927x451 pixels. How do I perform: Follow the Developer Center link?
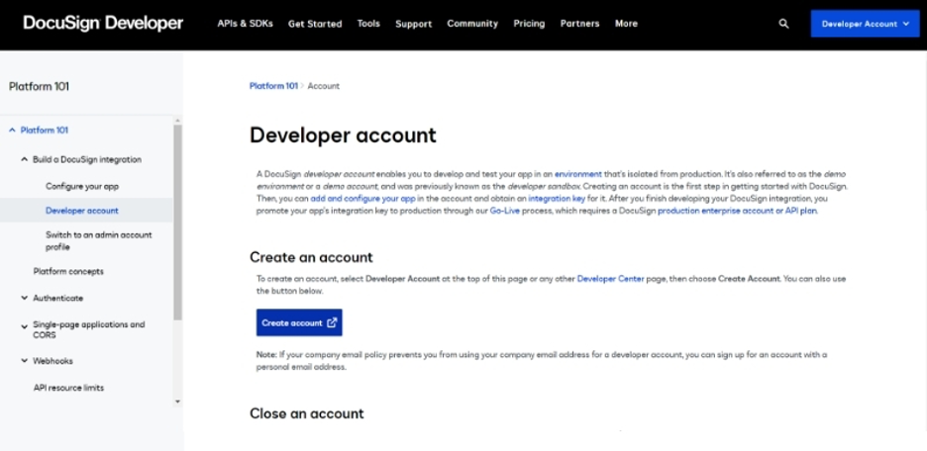610,278
